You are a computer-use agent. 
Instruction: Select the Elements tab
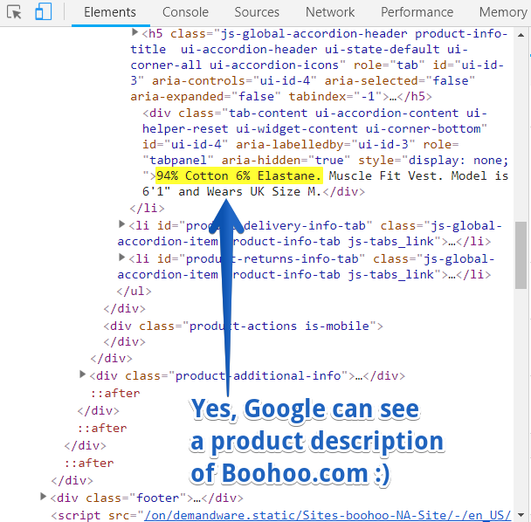110,12
